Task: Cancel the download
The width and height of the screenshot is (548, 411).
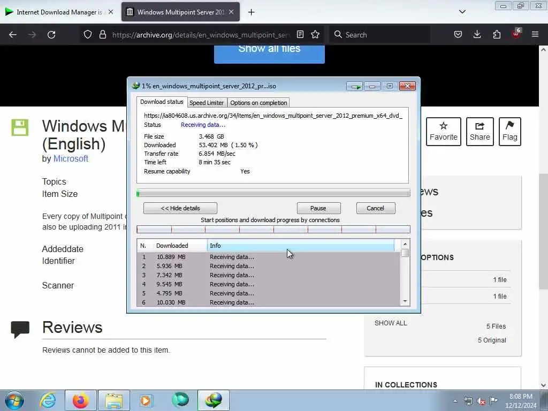Action: [x=375, y=208]
